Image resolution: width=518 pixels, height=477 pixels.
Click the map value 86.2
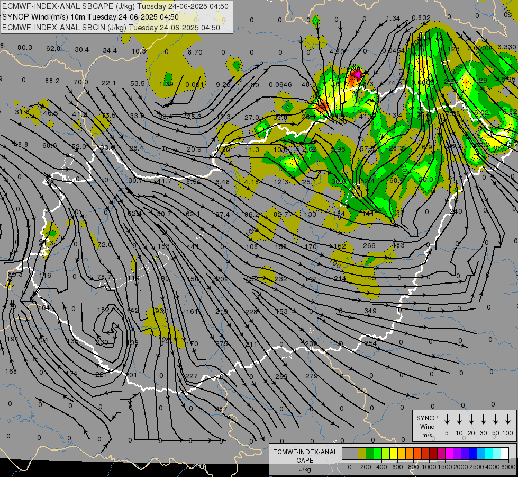pyautogui.click(x=252, y=215)
